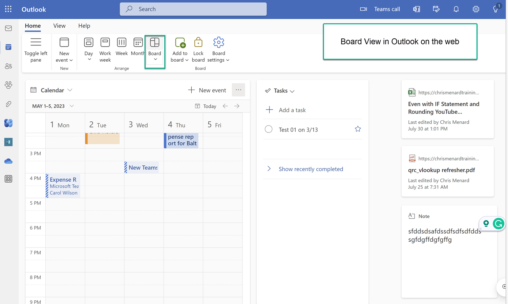Open the qrc_vlookup refresher.pdf card link

coord(441,170)
